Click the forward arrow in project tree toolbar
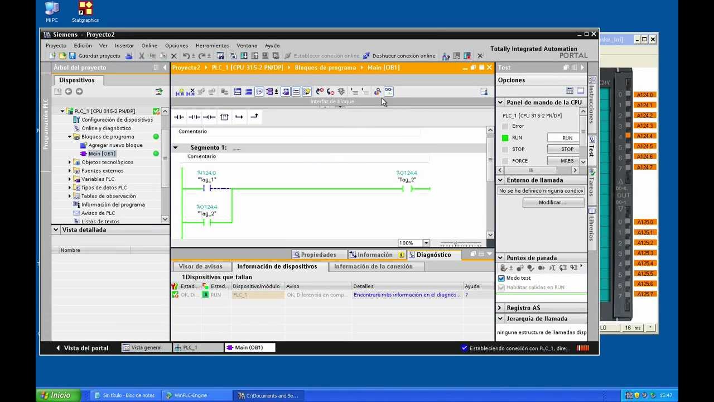Screen dimensions: 714x402 click(x=79, y=92)
